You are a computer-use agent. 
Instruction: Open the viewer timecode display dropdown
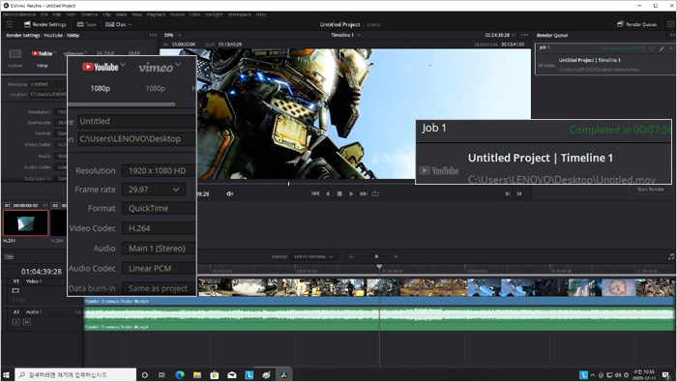coord(500,35)
